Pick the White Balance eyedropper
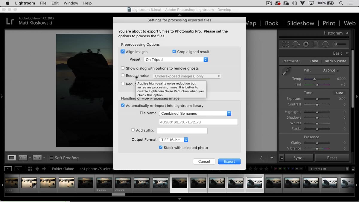This screenshot has width=359, height=202. [286, 71]
